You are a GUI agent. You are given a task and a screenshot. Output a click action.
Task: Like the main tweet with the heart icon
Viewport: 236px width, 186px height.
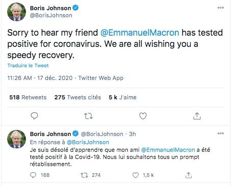coord(143,116)
